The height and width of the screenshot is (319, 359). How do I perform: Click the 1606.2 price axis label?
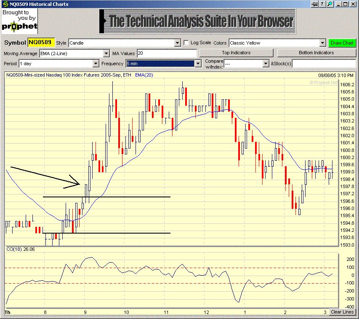(x=347, y=85)
